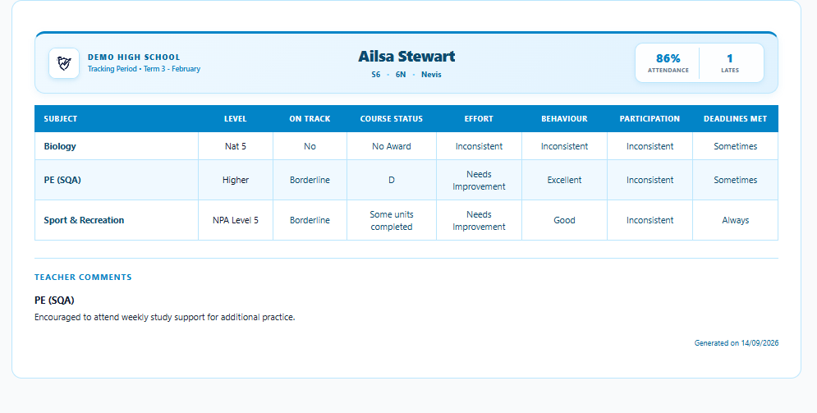The height and width of the screenshot is (413, 817).
Task: Click the weekly study support comment text
Action: pos(165,317)
